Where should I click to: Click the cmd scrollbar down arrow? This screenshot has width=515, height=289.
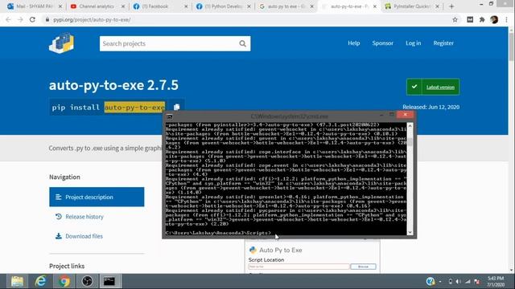410,232
